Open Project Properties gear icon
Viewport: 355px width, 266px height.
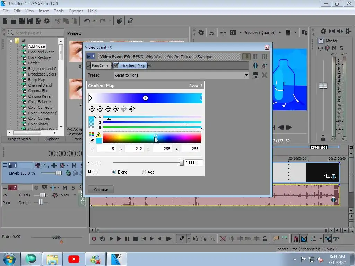coord(47,21)
